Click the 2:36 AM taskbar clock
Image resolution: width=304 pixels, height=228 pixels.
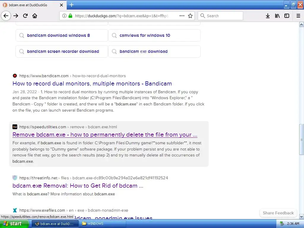click(293, 224)
